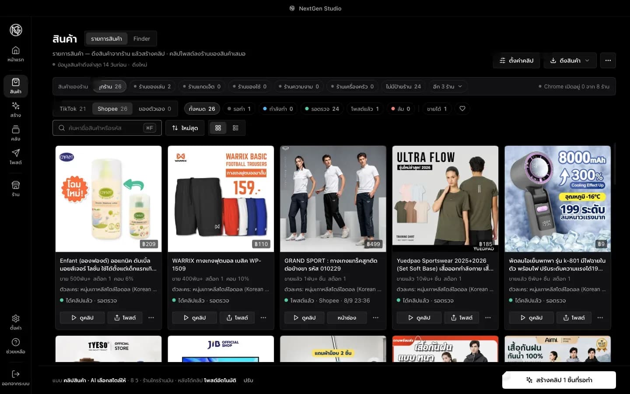
Task: Click โพสต์ on Enfant card
Action: pyautogui.click(x=125, y=317)
